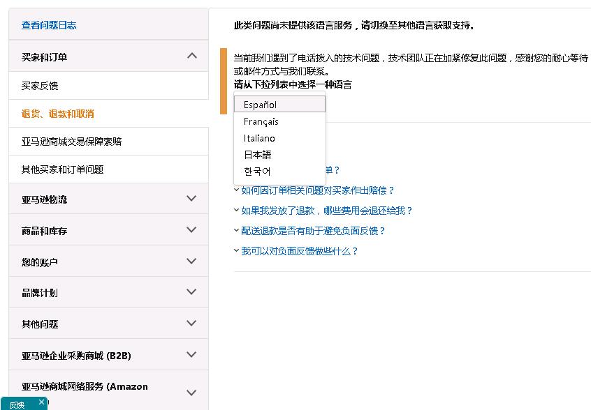591x410 pixels.
Task: Choose 한국어 from language list
Action: [257, 172]
